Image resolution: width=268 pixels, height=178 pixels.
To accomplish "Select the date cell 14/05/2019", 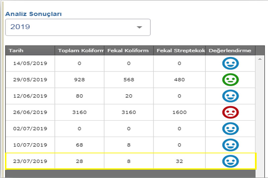I will tap(30, 63).
